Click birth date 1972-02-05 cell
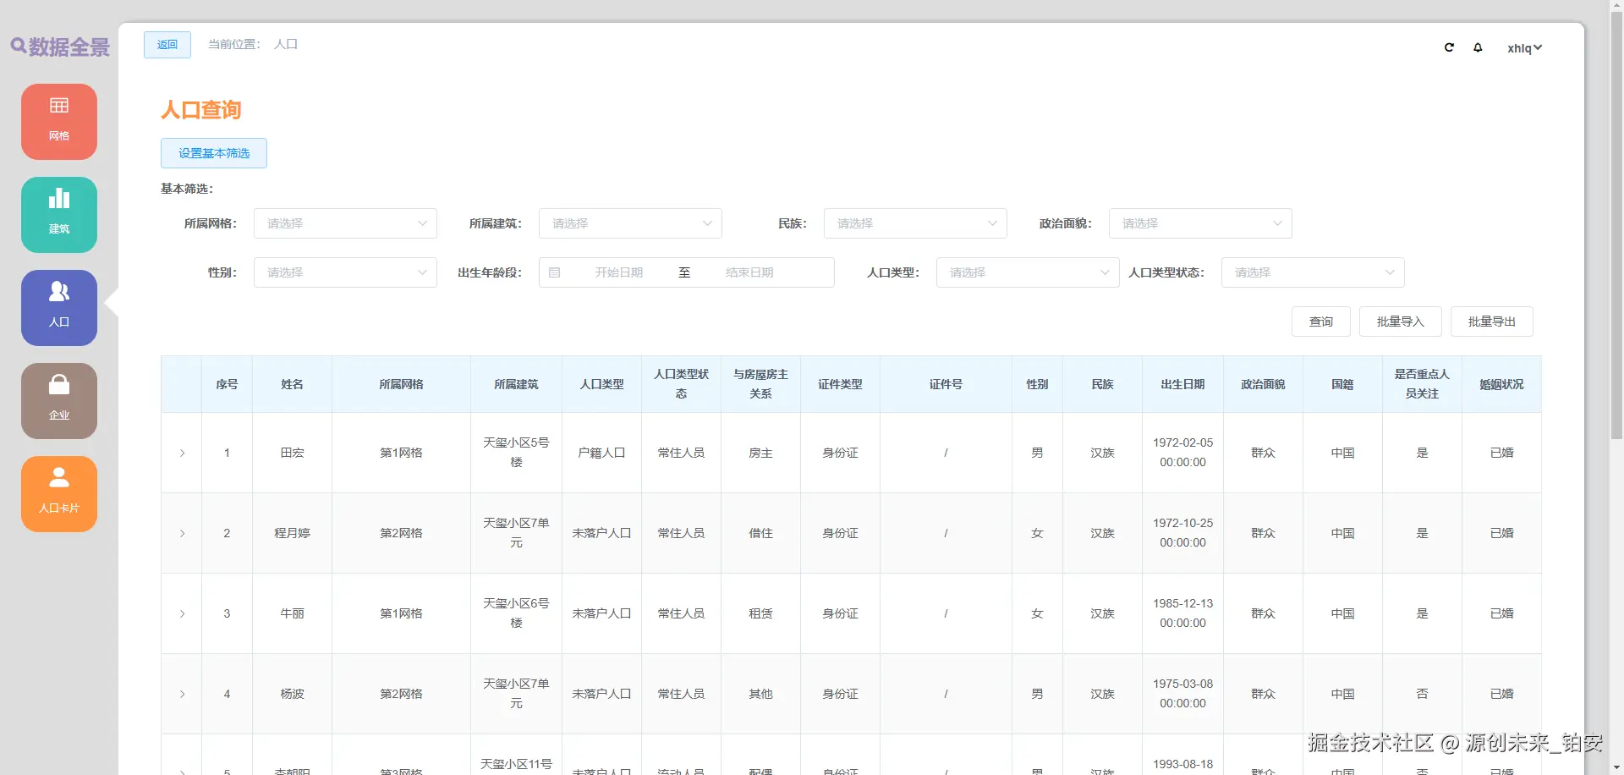This screenshot has width=1624, height=775. pyautogui.click(x=1182, y=453)
